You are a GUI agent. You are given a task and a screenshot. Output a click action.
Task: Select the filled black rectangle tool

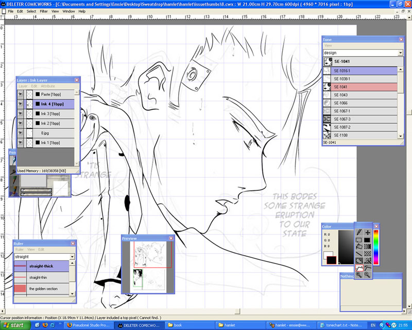click(x=368, y=240)
